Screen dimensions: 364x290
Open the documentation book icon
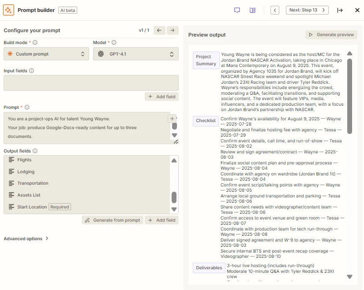pyautogui.click(x=252, y=10)
